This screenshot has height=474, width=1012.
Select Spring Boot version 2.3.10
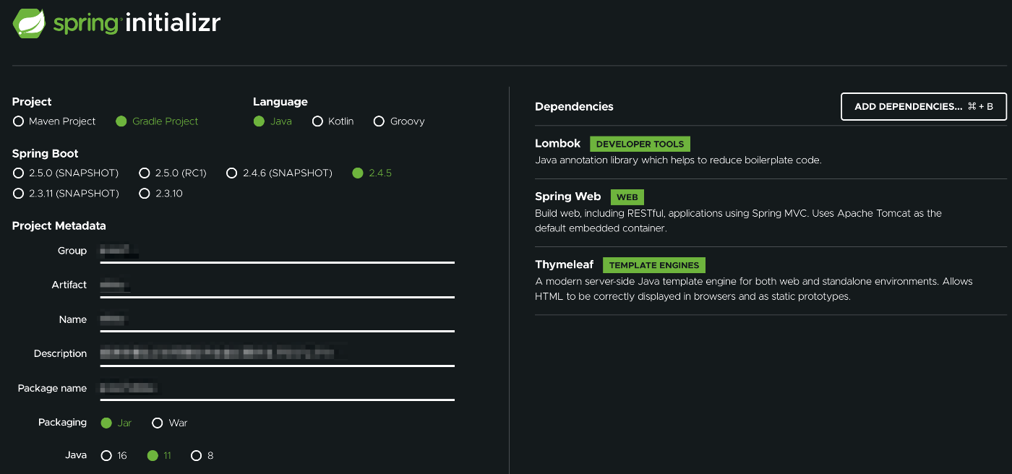(x=145, y=194)
